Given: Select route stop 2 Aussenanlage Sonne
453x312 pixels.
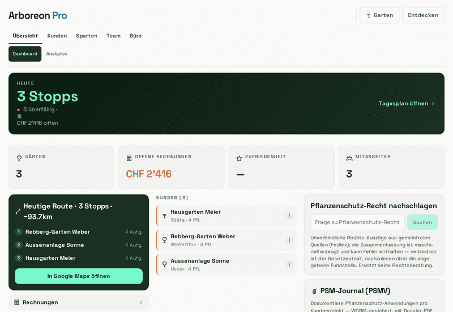Looking at the screenshot, I should (x=79, y=245).
